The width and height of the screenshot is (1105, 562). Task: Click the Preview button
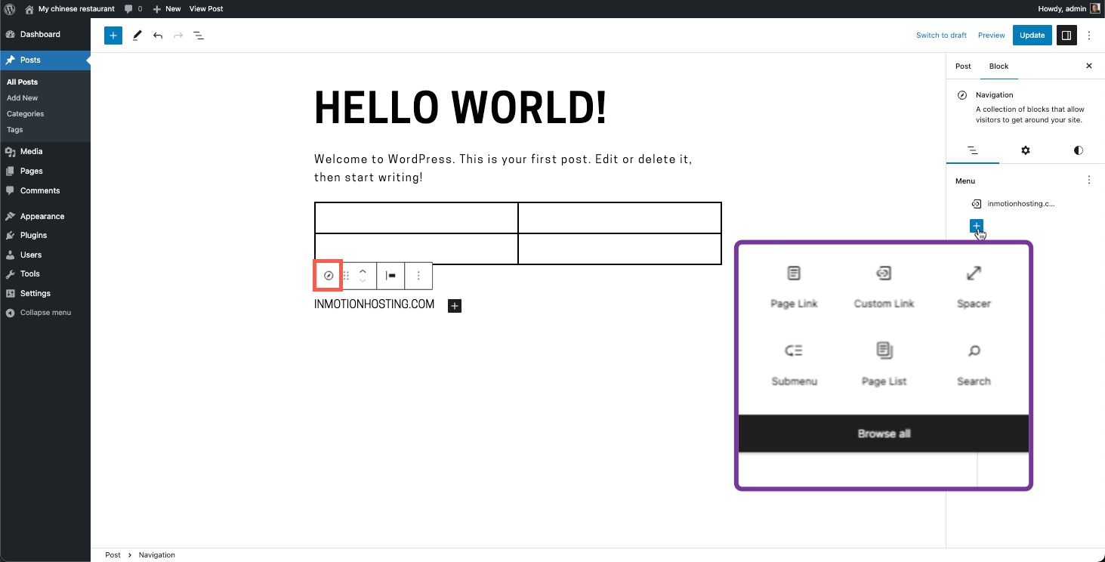pyautogui.click(x=991, y=36)
